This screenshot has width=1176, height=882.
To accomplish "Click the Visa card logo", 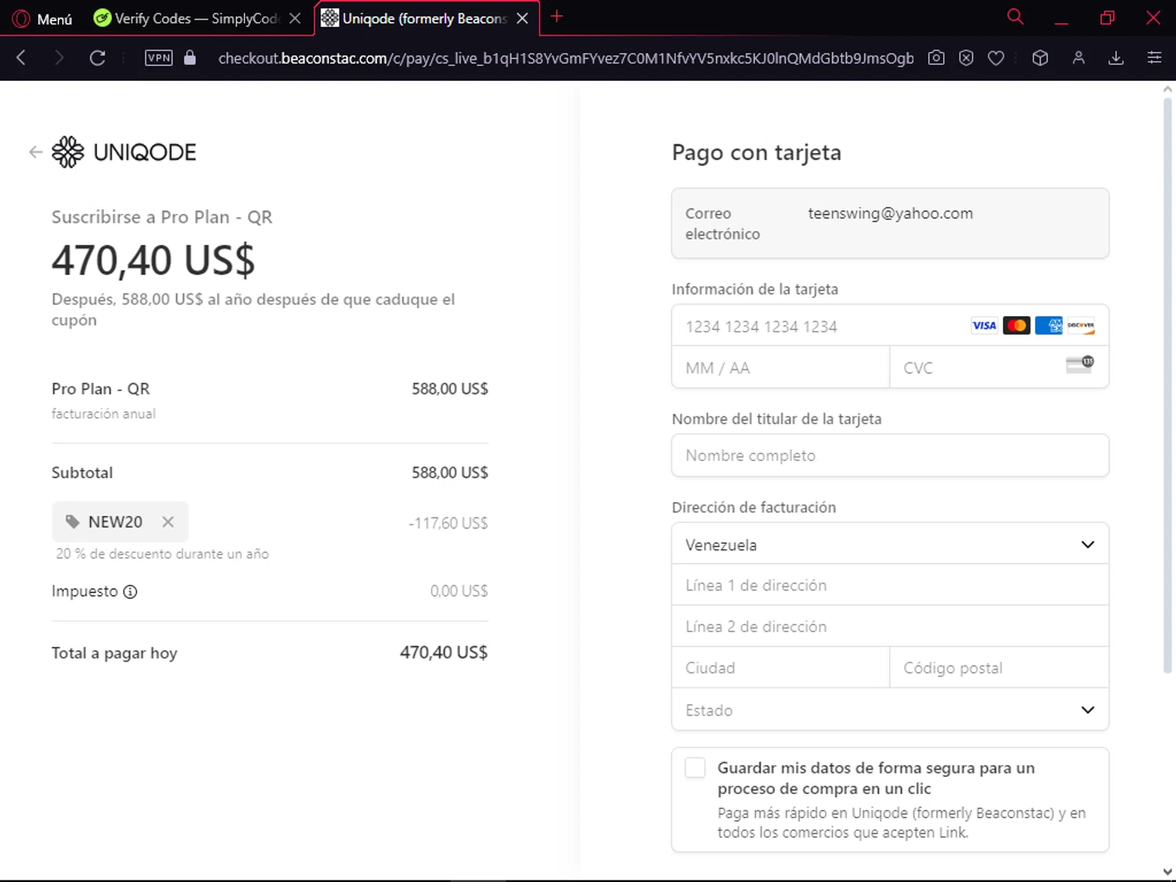I will click(984, 325).
